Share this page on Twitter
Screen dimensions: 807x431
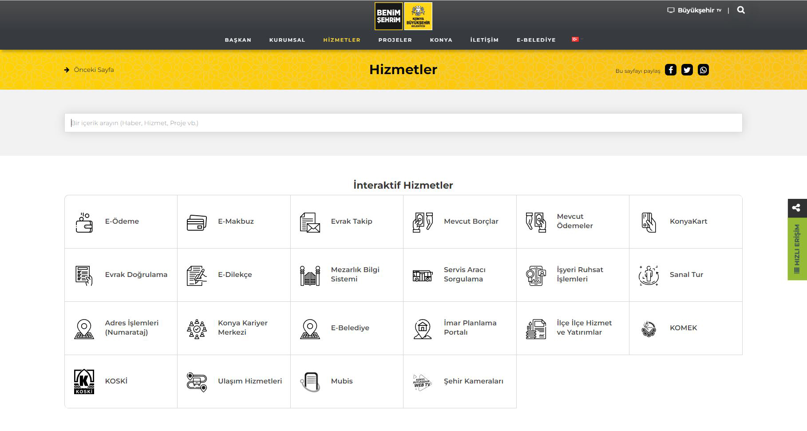coord(687,70)
